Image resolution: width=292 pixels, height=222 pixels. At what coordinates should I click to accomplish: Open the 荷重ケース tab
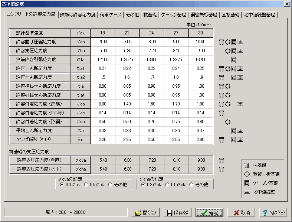coord(110,15)
